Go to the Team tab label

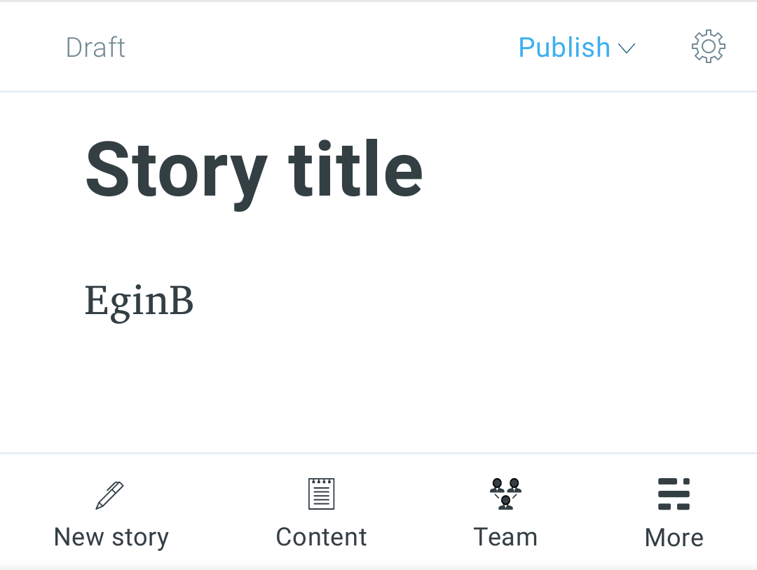click(x=505, y=537)
